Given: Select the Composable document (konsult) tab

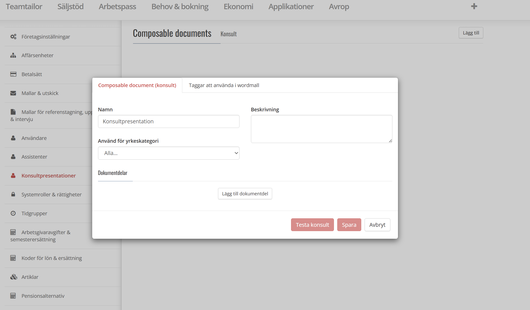Looking at the screenshot, I should tap(137, 85).
